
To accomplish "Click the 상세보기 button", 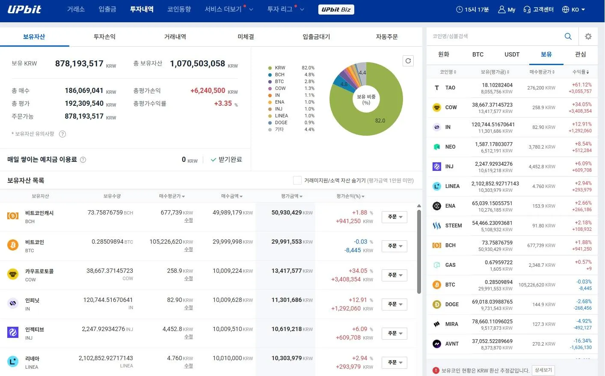I will [x=543, y=370].
